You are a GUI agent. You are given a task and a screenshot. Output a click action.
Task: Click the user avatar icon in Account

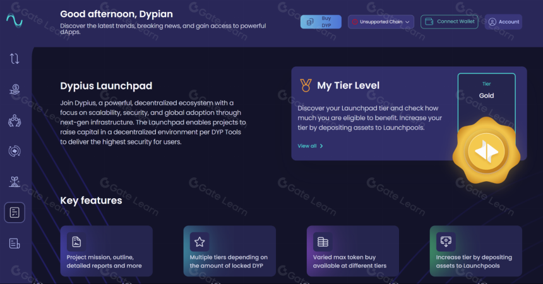(492, 22)
